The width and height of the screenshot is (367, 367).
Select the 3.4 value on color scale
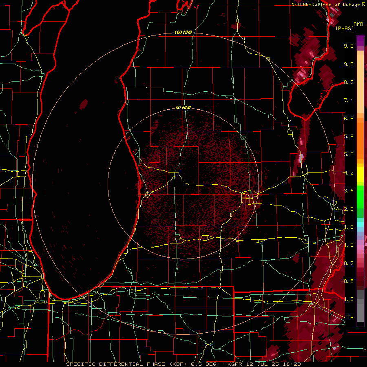pos(349,191)
